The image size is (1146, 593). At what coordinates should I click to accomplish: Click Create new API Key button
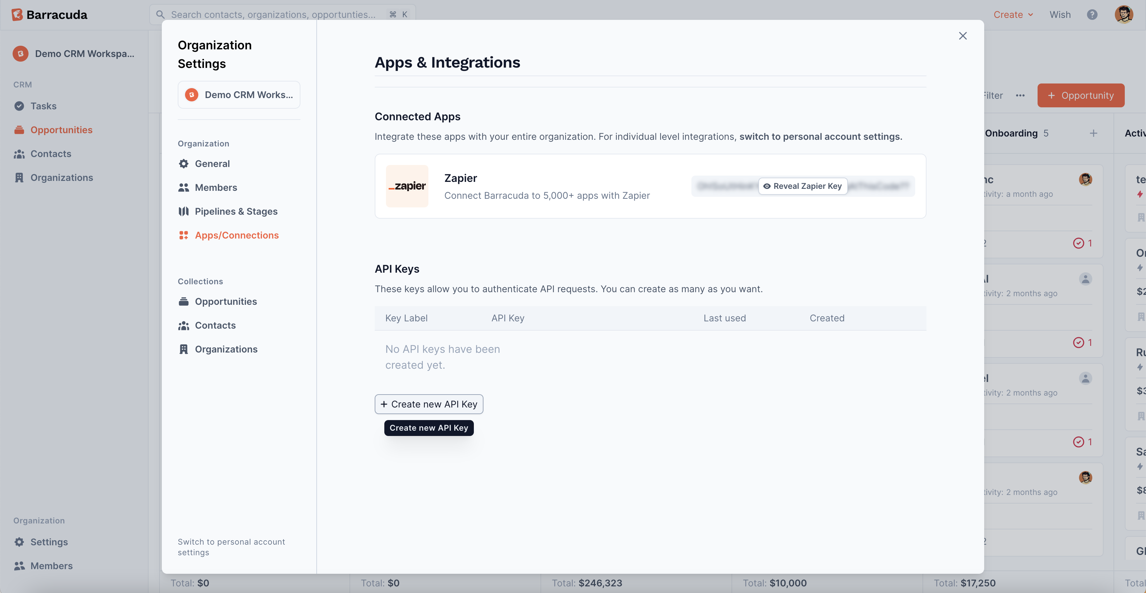click(428, 404)
